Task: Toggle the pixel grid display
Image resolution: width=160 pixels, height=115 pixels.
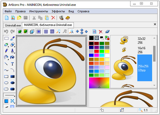Action: point(46,32)
